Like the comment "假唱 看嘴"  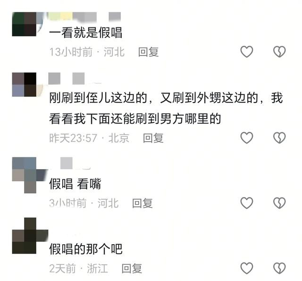click(x=246, y=203)
